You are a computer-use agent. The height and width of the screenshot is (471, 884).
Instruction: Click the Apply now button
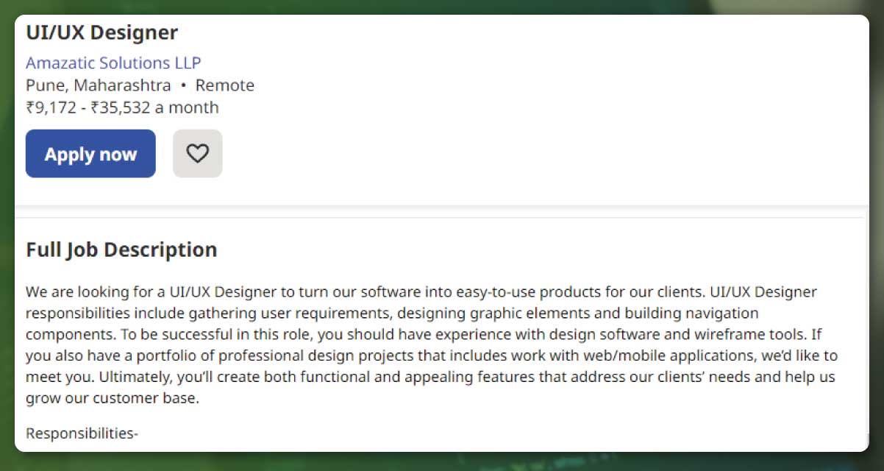click(x=90, y=154)
